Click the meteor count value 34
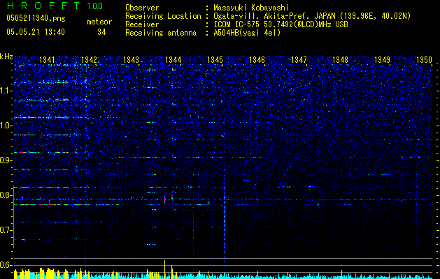Image resolution: width=440 pixels, height=279 pixels. coord(101,32)
